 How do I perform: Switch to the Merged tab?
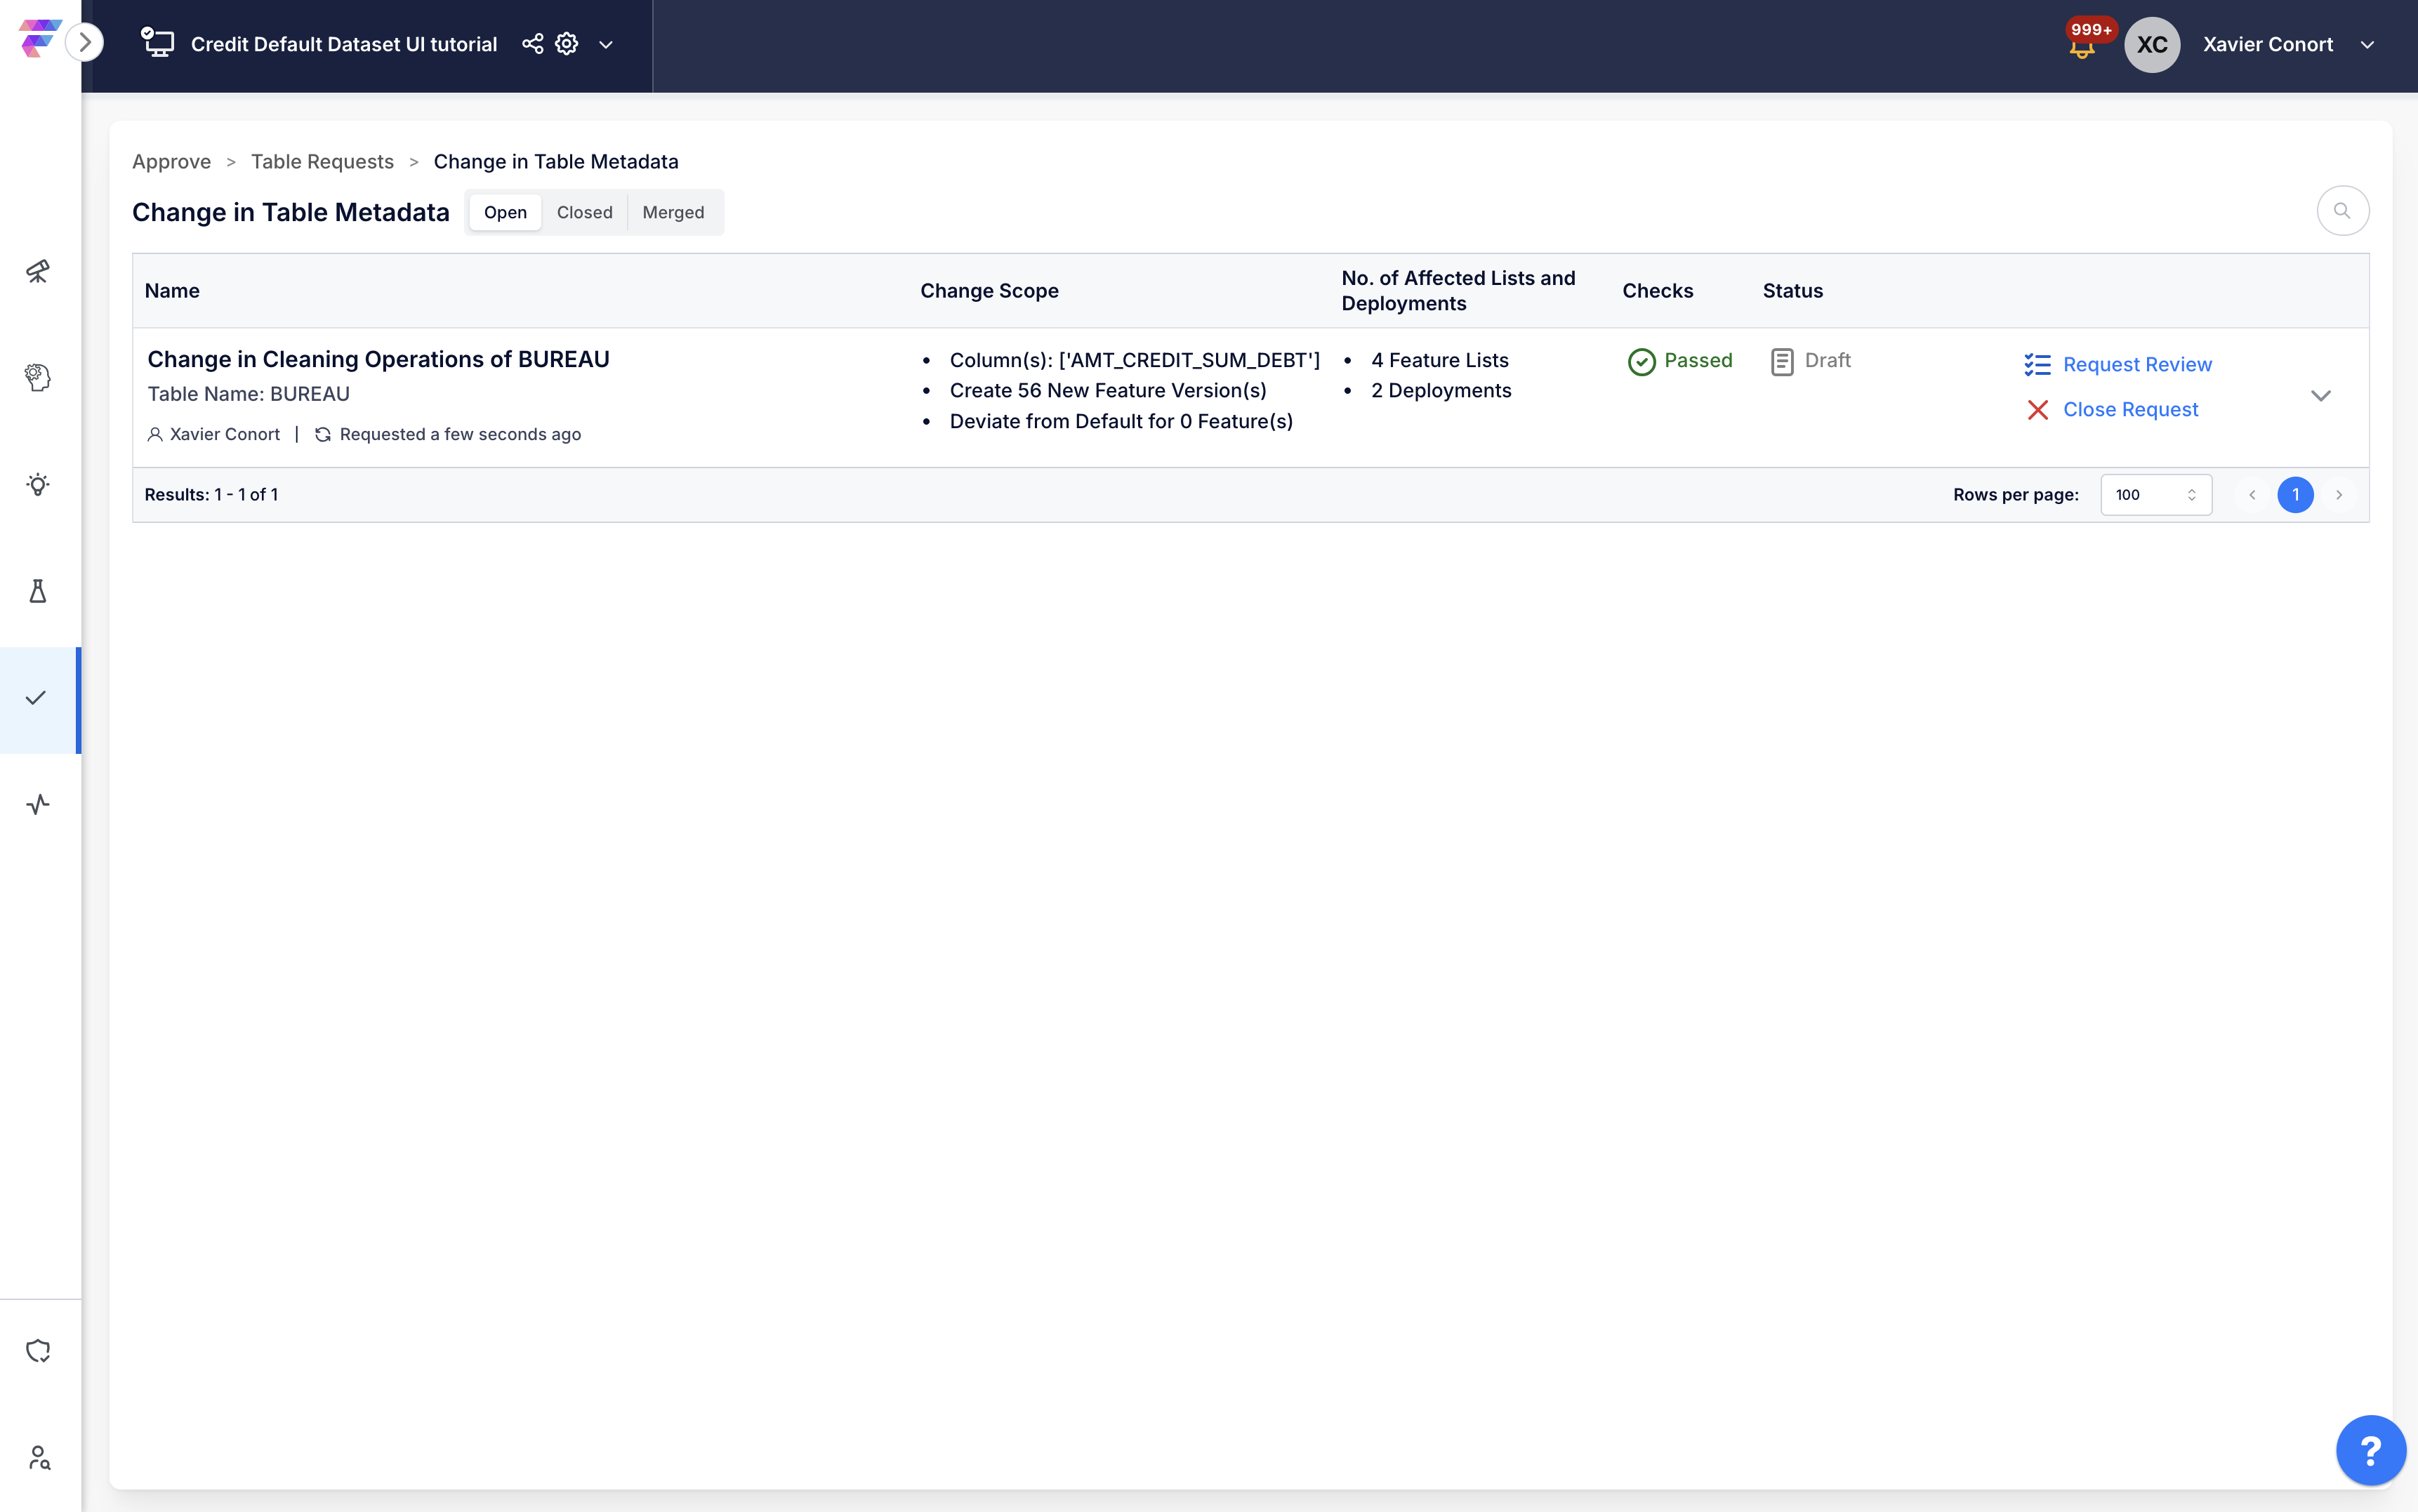pos(673,212)
